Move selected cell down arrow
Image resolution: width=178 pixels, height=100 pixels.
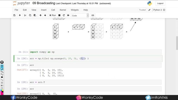tap(45, 15)
